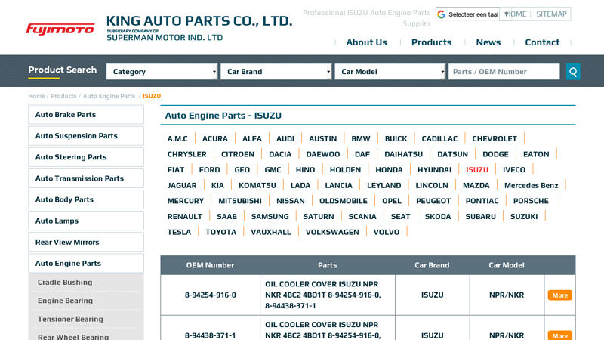
Task: Select Auto Brake Parts category
Action: tap(86, 115)
